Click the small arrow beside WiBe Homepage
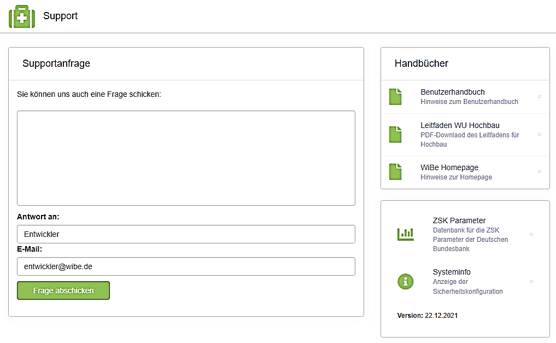Image resolution: width=556 pixels, height=343 pixels. tap(540, 172)
